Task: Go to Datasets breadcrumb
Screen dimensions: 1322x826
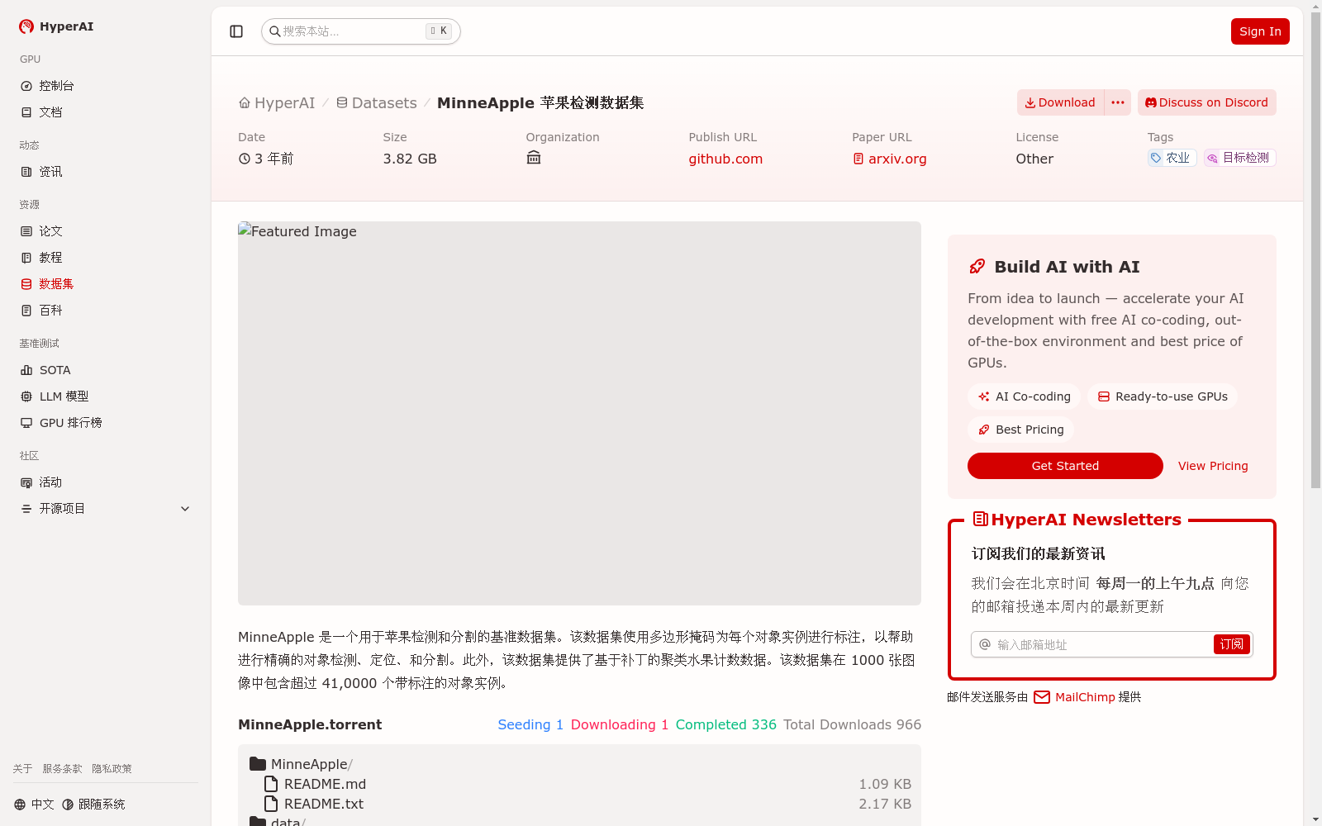Action: [376, 103]
